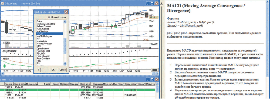This screenshot has height=100, width=270.
Task: Click table cell value 214 659 000
Action: point(130,95)
